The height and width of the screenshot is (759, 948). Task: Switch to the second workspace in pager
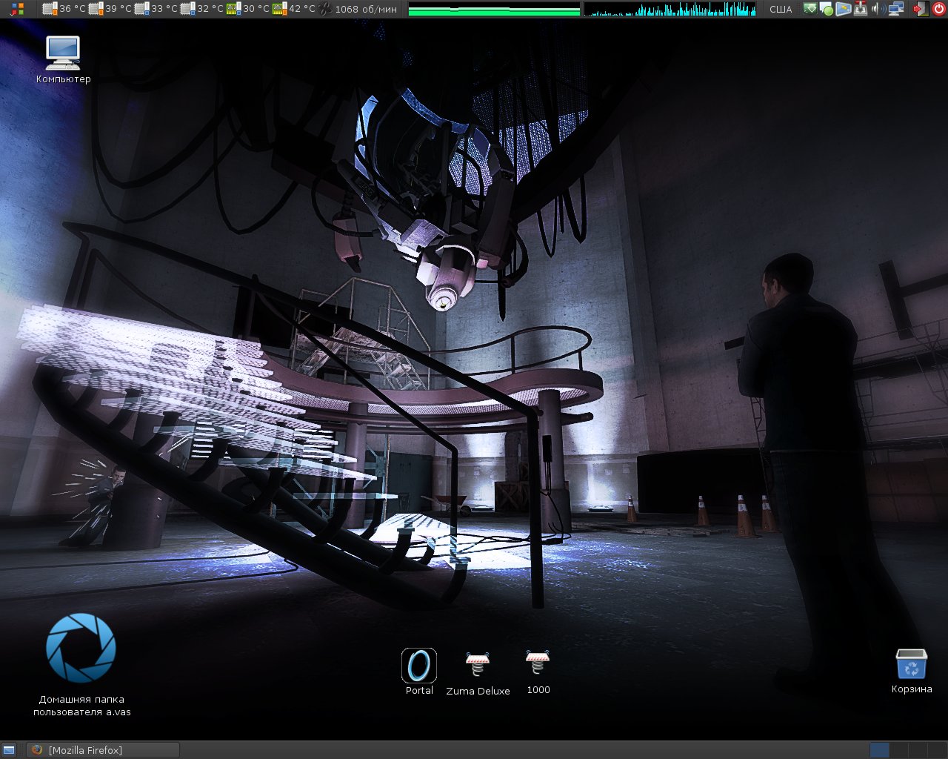click(898, 750)
